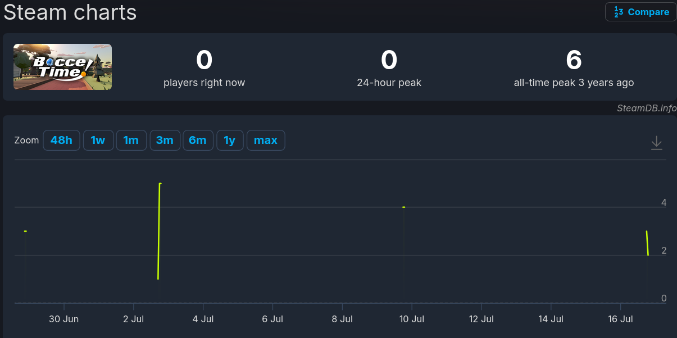
Task: Click the 24-hour peak label
Action: coord(389,83)
